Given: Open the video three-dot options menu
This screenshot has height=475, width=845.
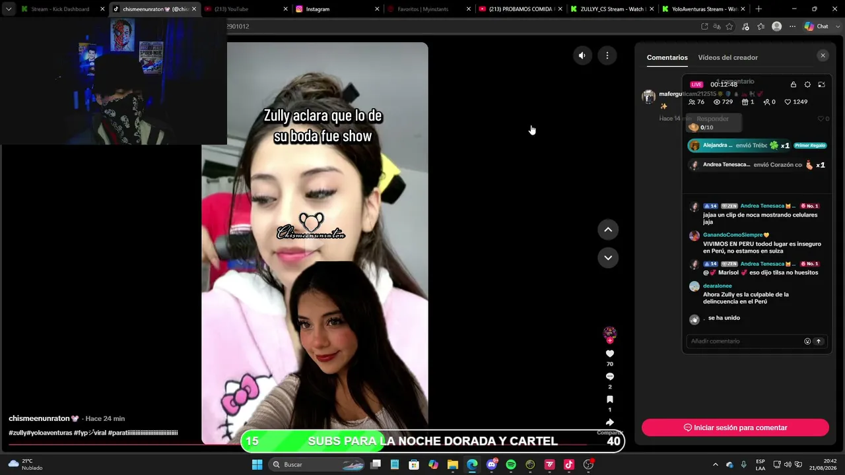Looking at the screenshot, I should 607,55.
